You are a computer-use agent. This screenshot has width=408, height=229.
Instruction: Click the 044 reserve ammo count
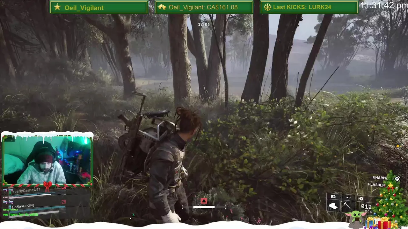click(x=368, y=212)
